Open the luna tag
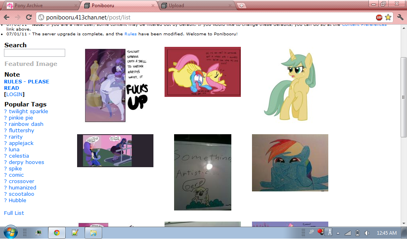This screenshot has height=245, width=407. click(14, 150)
